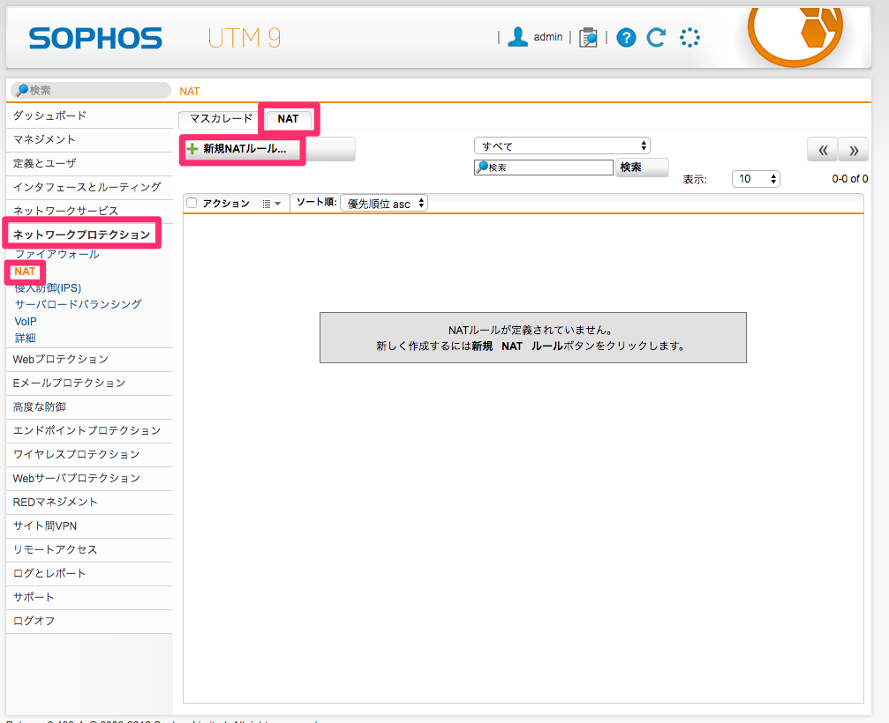Open the マネジメント menu
This screenshot has height=723, width=889.
(x=89, y=139)
